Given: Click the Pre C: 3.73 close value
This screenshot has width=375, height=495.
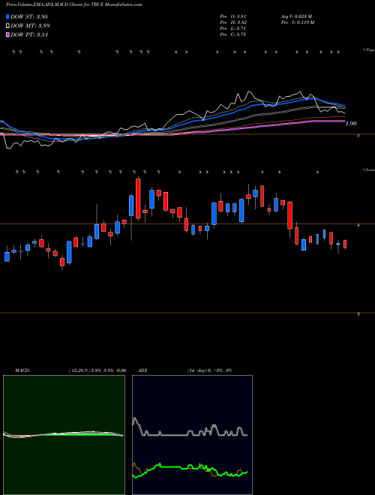Looking at the screenshot, I should pos(233,34).
